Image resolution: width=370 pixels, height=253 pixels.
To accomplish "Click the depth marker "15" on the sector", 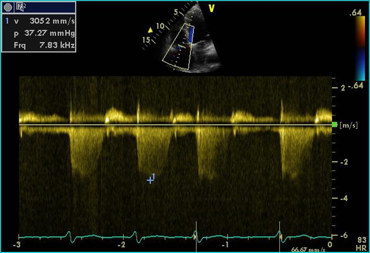I will coord(146,40).
